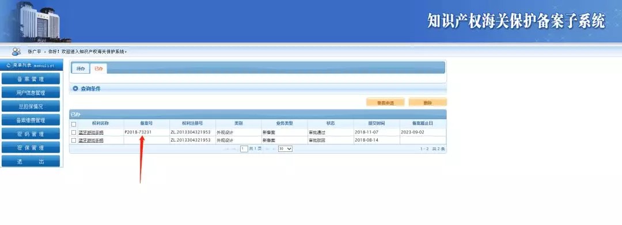Jump to the last page arrow in pagination

274,149
